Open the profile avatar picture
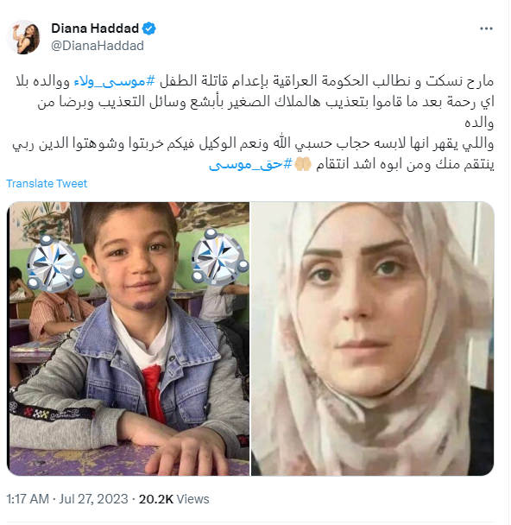 pos(23,37)
